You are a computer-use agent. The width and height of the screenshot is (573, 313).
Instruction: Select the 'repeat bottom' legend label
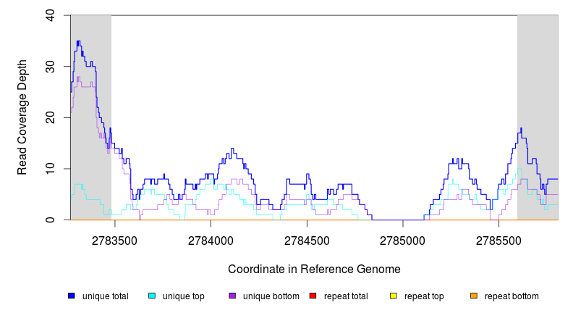[512, 296]
